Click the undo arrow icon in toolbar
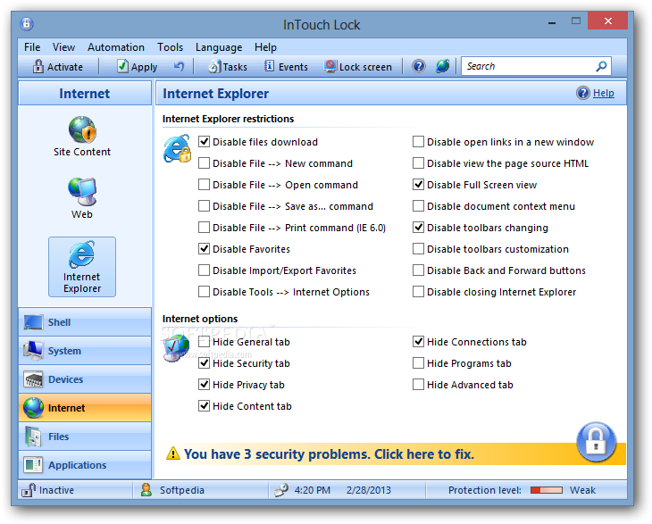Image resolution: width=652 pixels, height=524 pixels. (179, 66)
